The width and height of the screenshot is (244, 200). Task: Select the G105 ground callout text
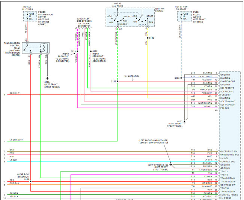(153, 142)
